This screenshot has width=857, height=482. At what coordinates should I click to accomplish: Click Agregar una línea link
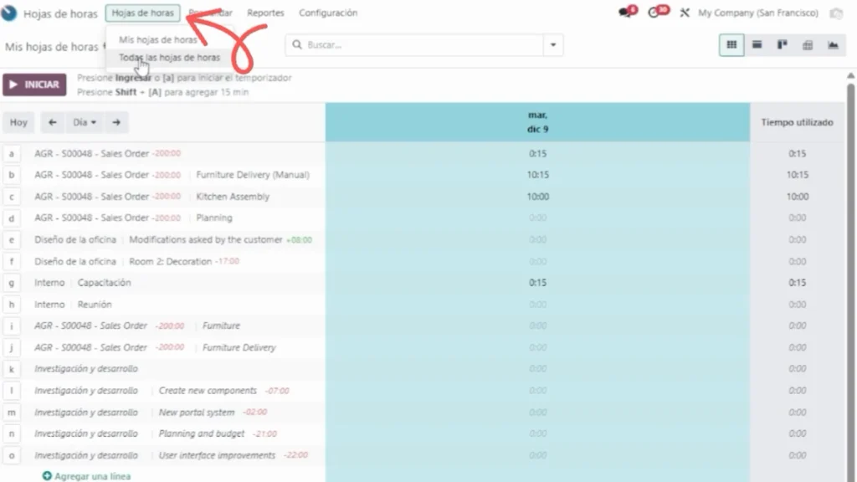click(91, 476)
